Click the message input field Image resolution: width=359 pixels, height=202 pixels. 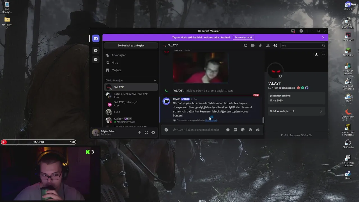pos(196,130)
